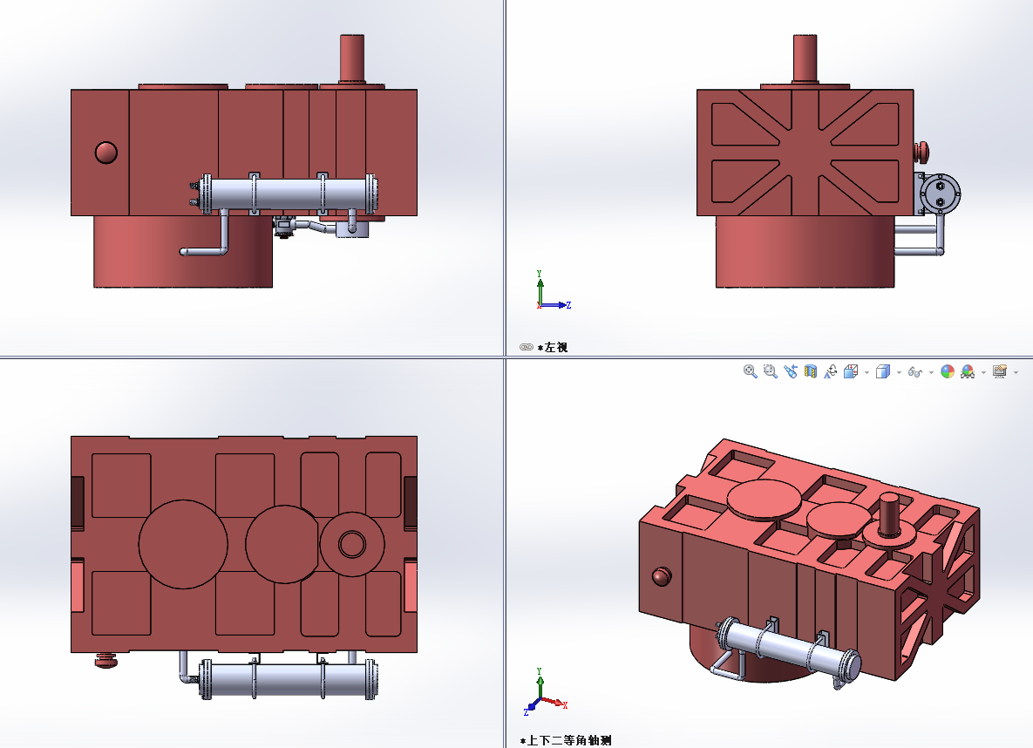The width and height of the screenshot is (1033, 748).
Task: Select the round plug in isometric view
Action: point(662,576)
